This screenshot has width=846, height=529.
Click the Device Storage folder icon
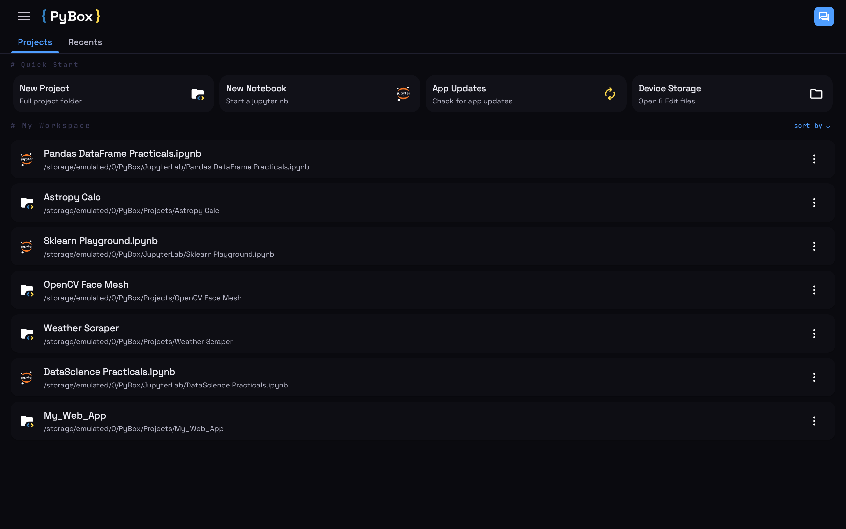pos(816,94)
